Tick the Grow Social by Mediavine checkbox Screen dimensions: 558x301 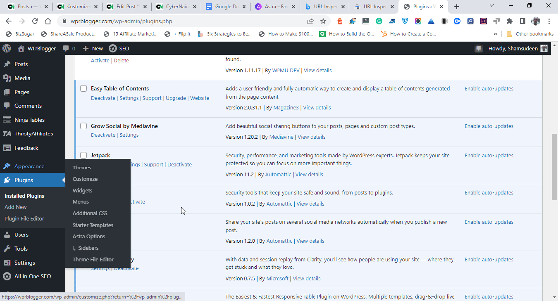pos(83,126)
